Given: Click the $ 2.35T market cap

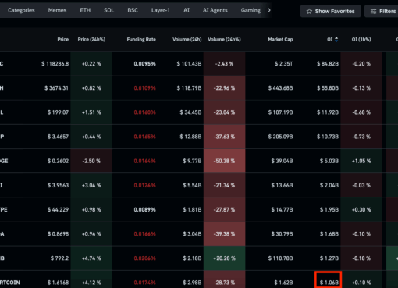Looking at the screenshot, I should tap(283, 64).
